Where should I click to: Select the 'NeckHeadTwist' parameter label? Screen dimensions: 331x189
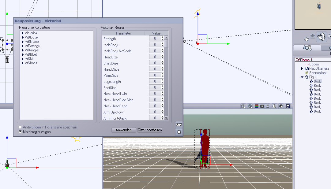[x=115, y=94]
